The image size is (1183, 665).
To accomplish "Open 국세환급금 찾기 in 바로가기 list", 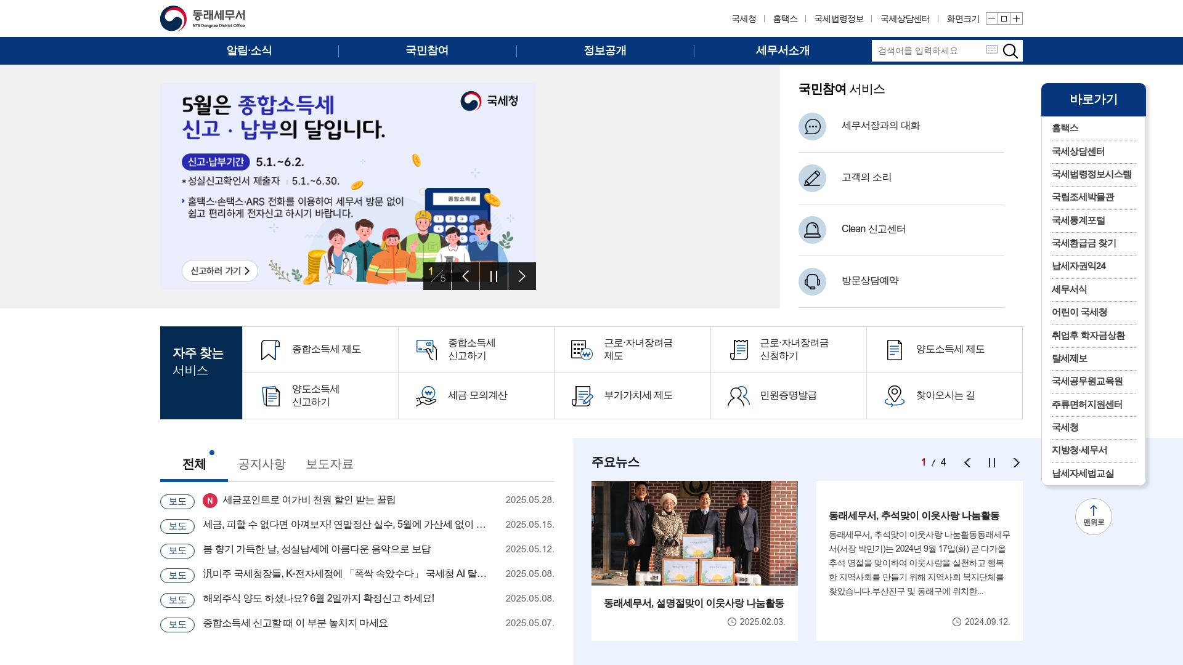I will pos(1084,243).
